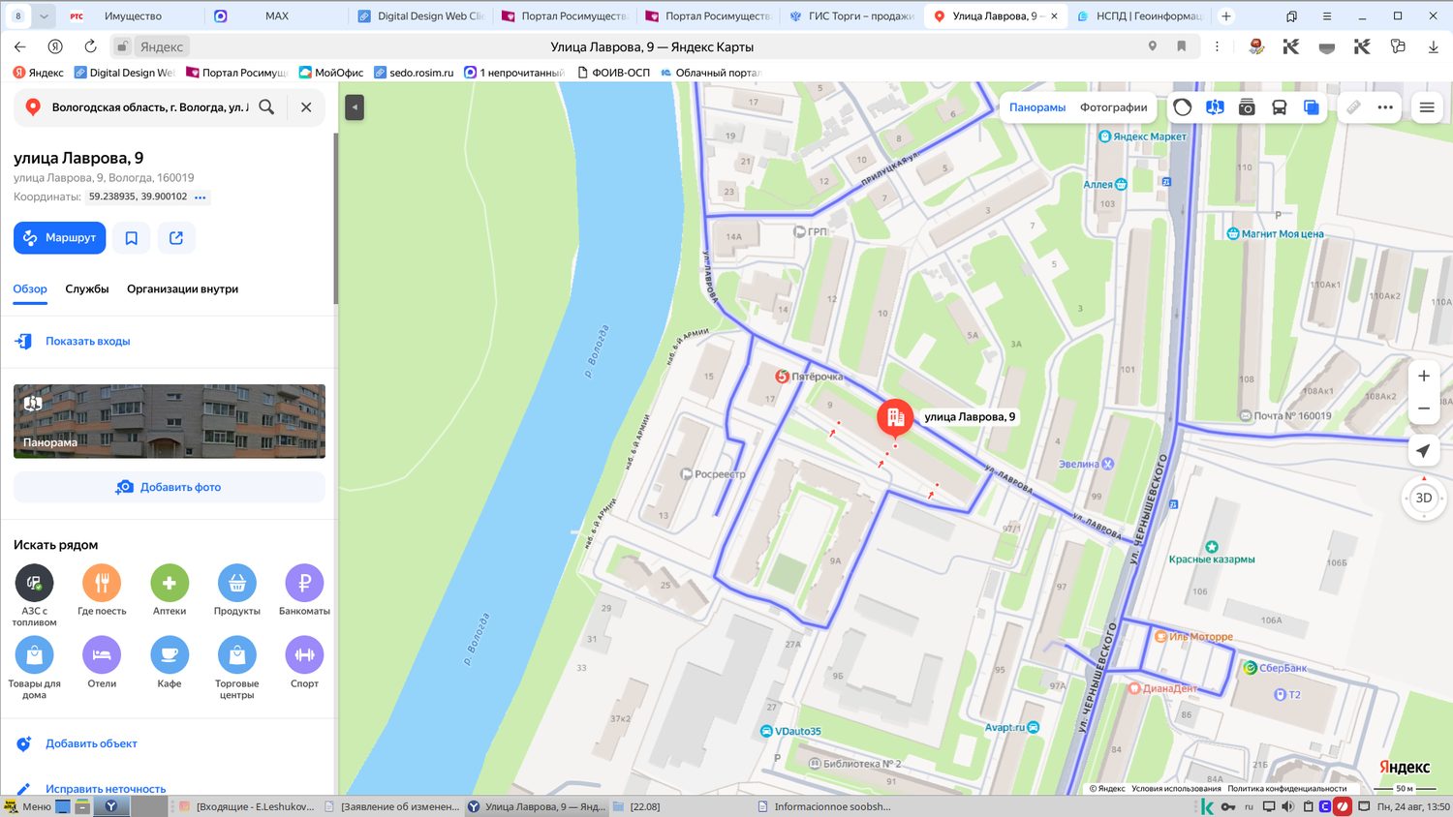Open МойОфис bookmark

point(331,73)
